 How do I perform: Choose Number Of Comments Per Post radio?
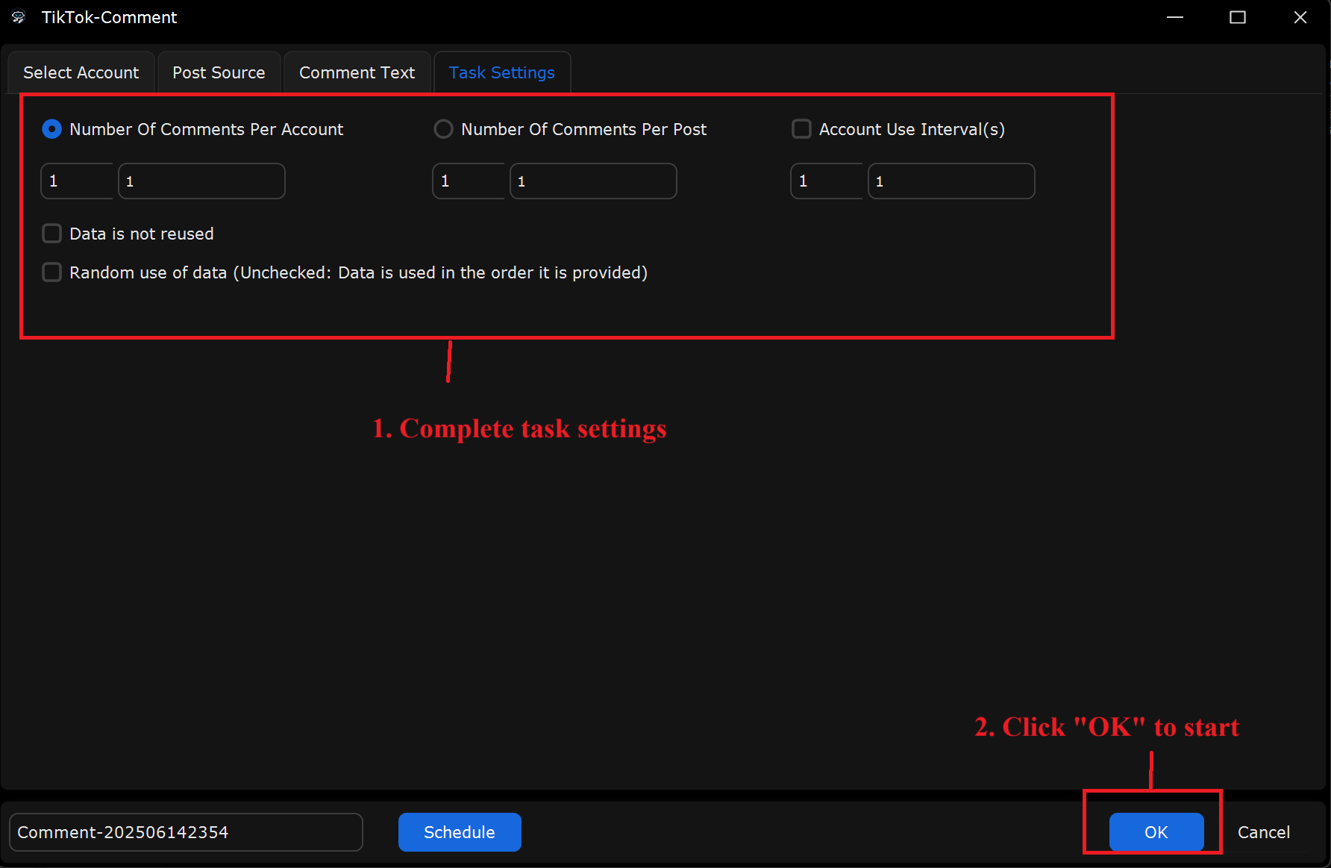coord(443,129)
